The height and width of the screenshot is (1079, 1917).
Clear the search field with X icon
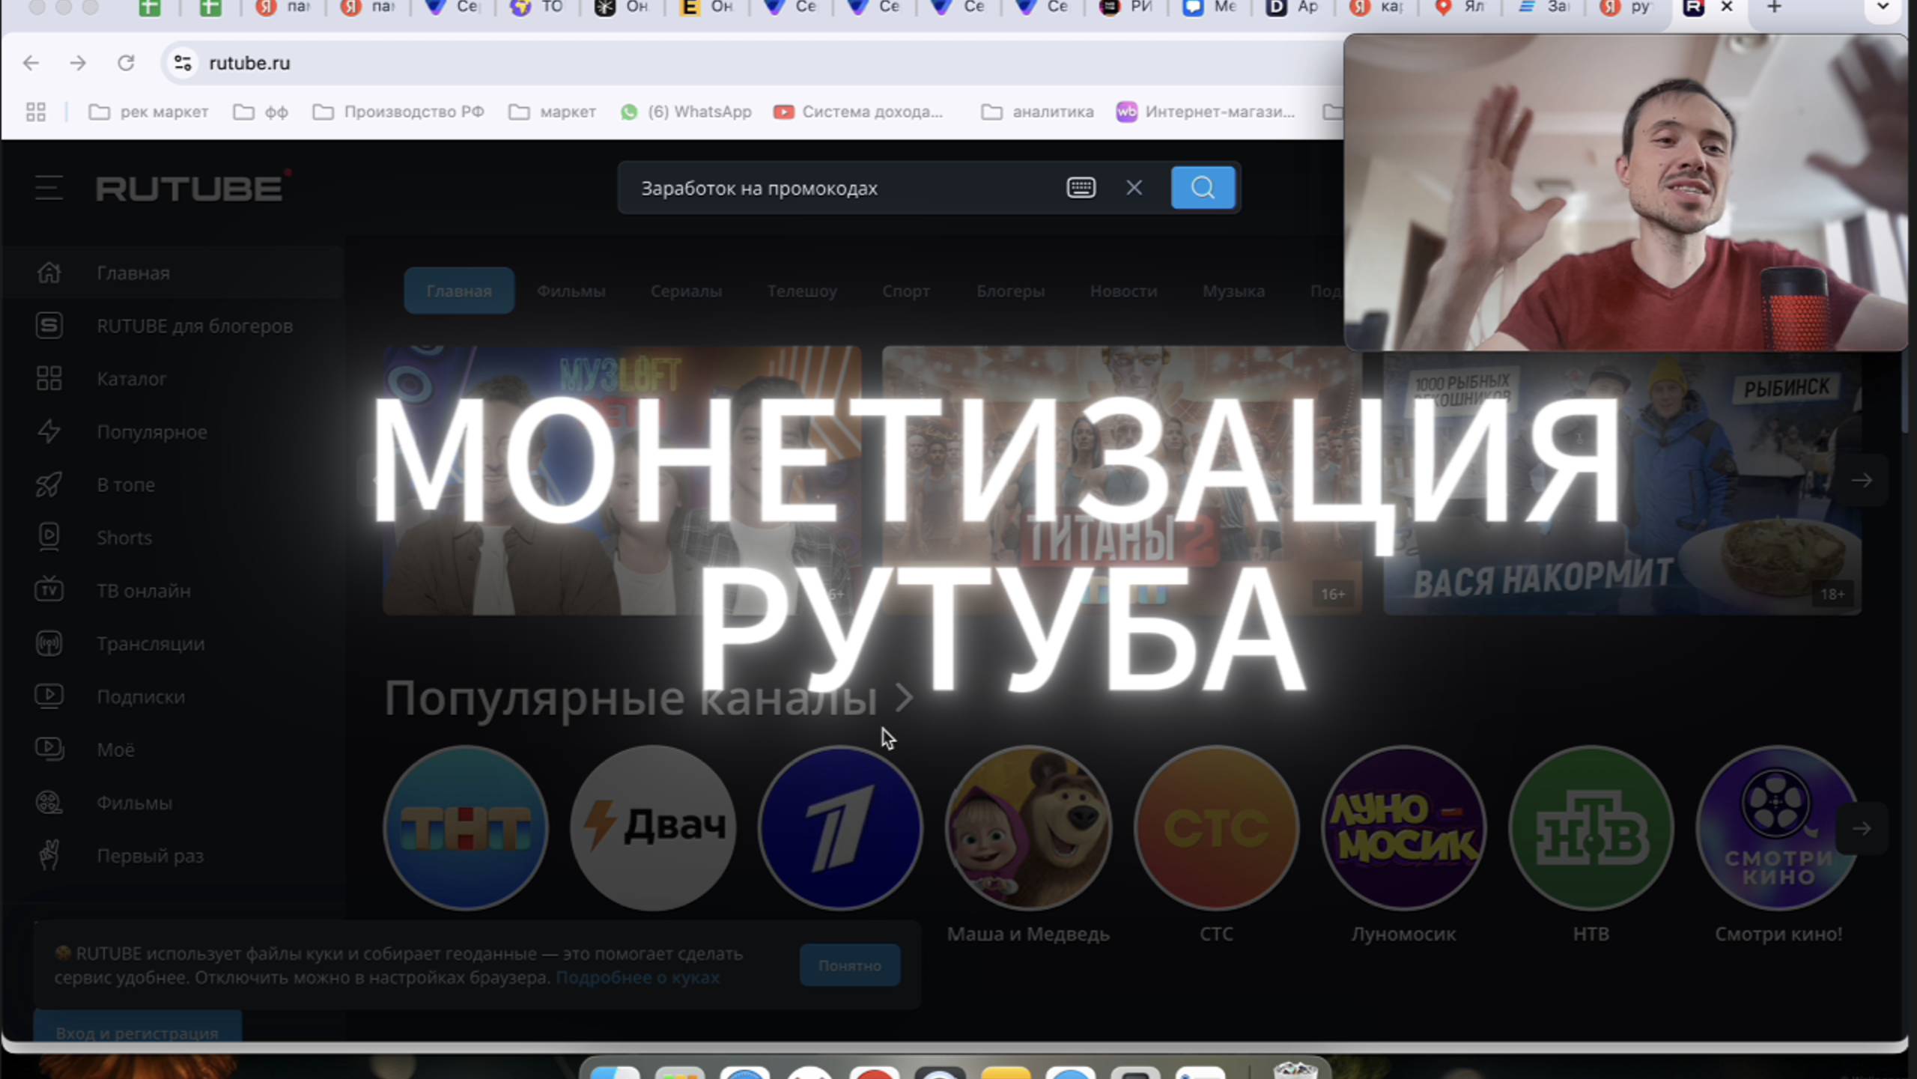[1134, 188]
